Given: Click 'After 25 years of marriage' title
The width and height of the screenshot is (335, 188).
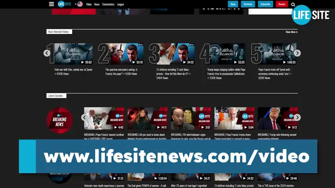Looking at the screenshot, I should (x=189, y=186).
